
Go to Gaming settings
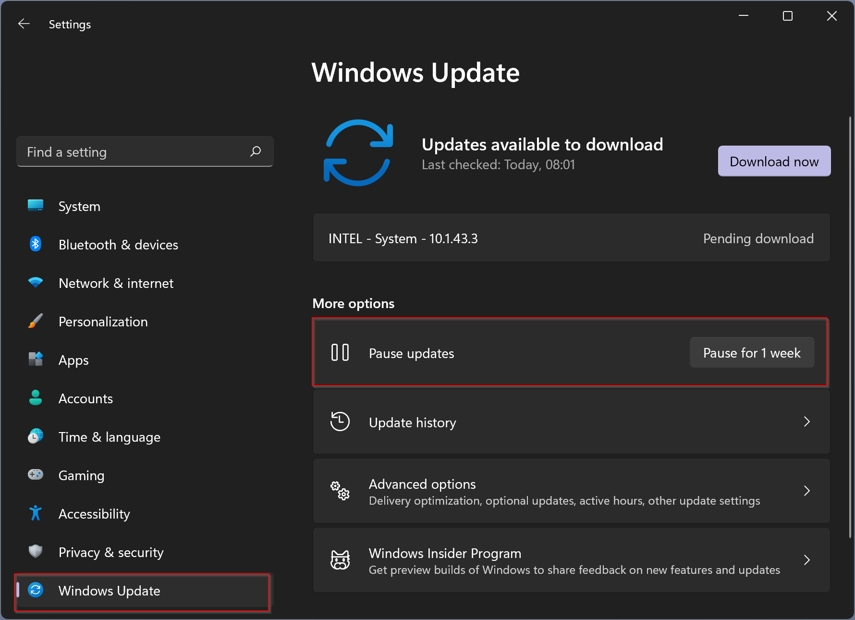pos(144,475)
